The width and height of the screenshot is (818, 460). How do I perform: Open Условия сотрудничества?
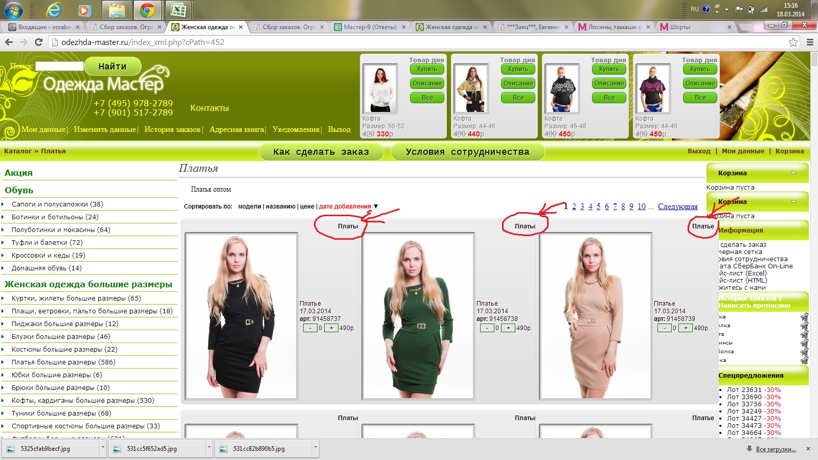coord(467,152)
